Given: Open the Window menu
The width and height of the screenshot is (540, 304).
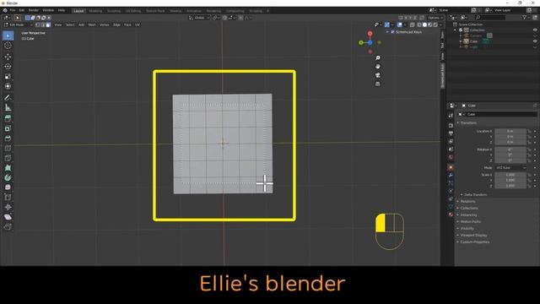Looking at the screenshot, I should [48, 10].
